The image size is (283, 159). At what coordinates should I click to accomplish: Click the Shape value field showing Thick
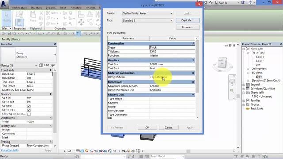coord(172,47)
